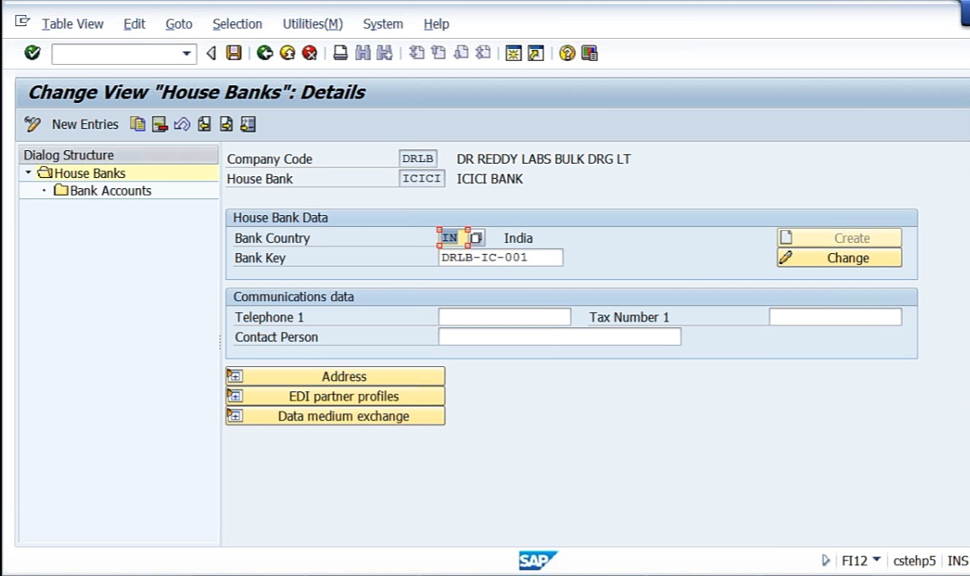Open the Table View menu
The image size is (970, 576).
(73, 24)
